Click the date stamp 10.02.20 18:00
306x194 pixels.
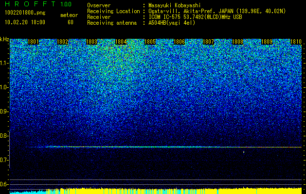(x=25, y=22)
